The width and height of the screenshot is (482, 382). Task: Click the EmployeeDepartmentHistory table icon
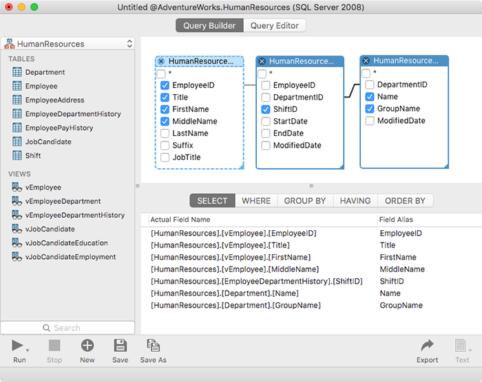17,114
